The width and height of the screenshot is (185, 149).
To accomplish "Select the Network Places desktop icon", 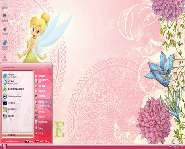I will tap(5, 31).
